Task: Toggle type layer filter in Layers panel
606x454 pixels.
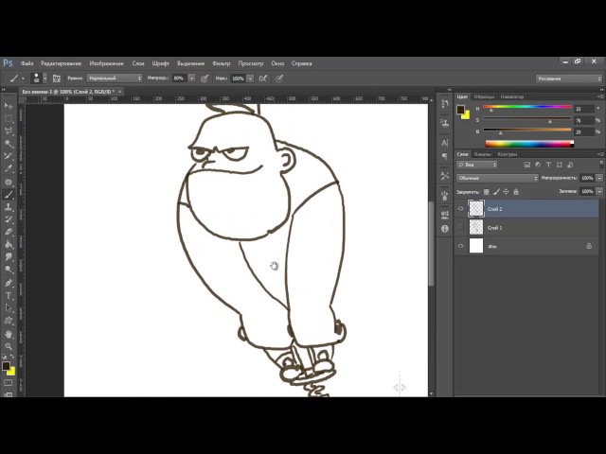Action: (x=548, y=165)
